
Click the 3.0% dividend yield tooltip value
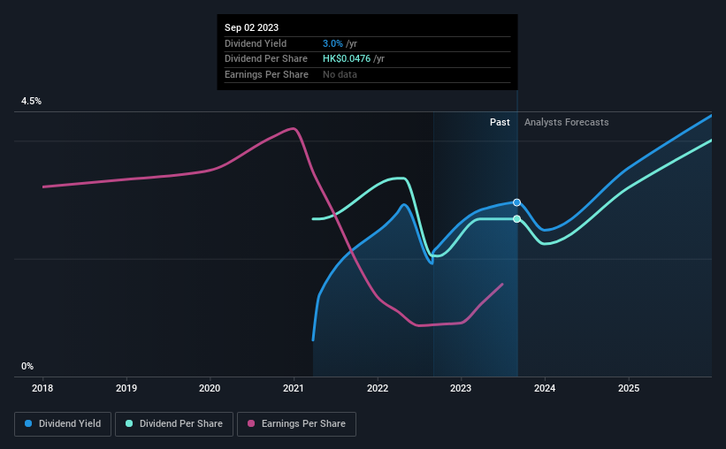coord(332,43)
